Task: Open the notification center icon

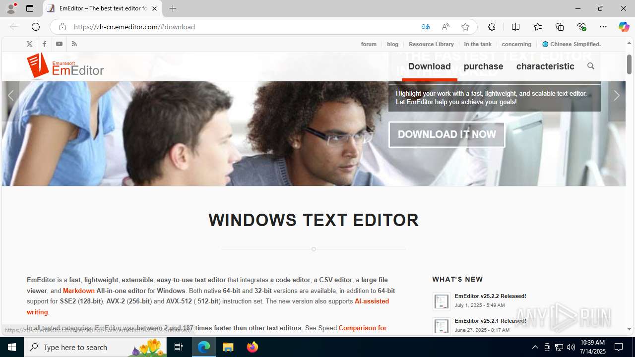Action: click(x=619, y=347)
